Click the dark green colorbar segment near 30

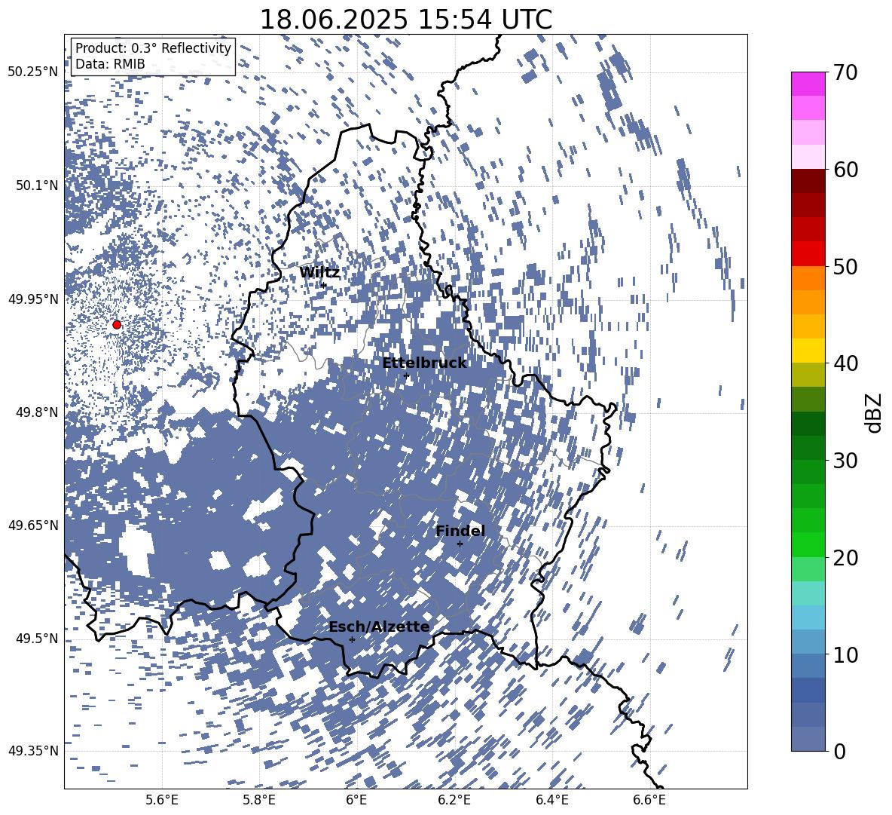(x=808, y=448)
